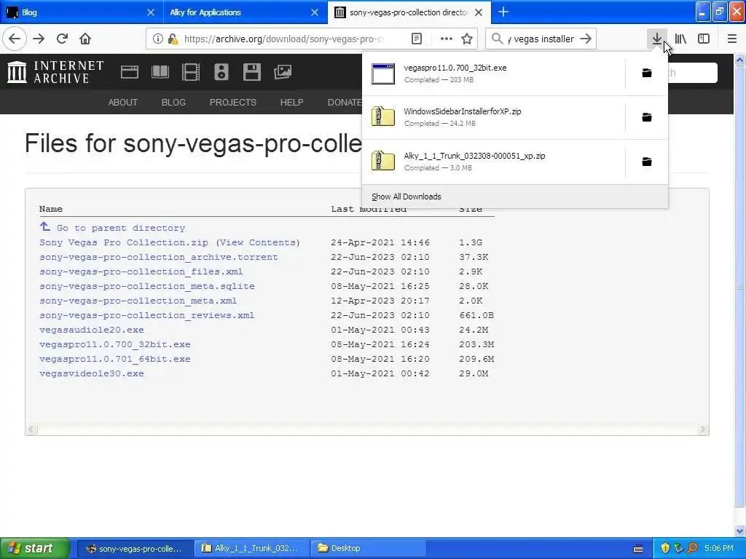The height and width of the screenshot is (559, 746).
Task: Open sony-vegas-pro-collection_files.xml link
Action: 141,271
